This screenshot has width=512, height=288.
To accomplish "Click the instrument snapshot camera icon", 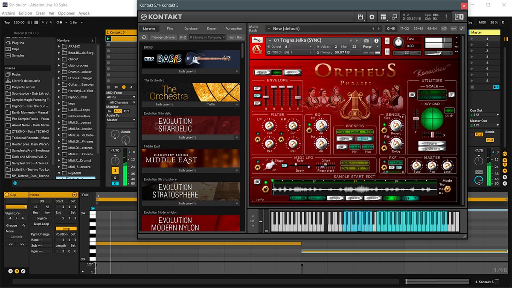I will (366, 41).
